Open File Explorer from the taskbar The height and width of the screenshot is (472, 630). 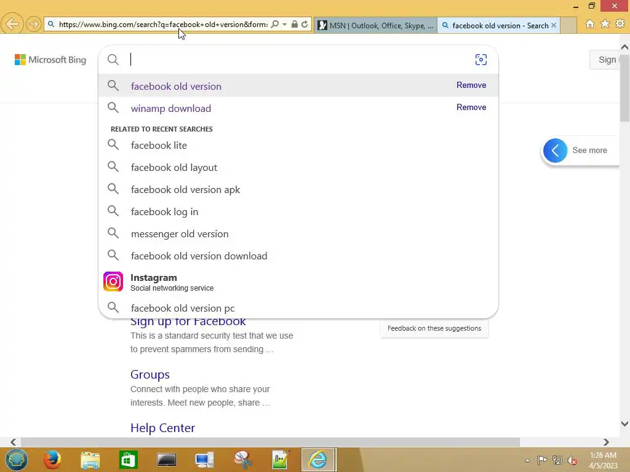tap(90, 460)
